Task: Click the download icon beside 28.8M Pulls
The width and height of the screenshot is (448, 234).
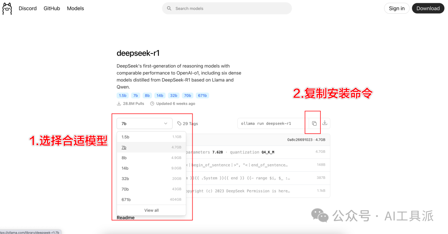Action: (x=119, y=103)
